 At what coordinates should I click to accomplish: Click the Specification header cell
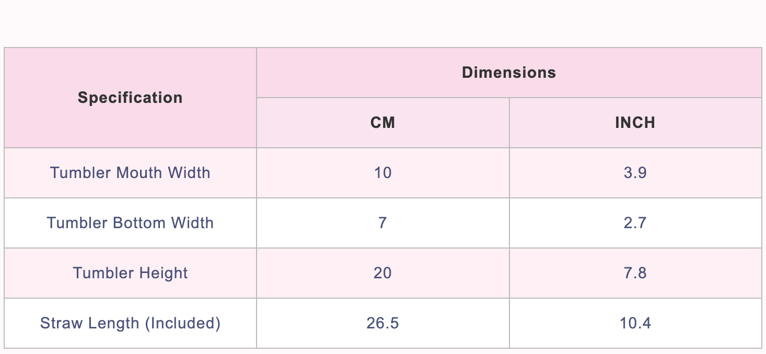click(130, 98)
